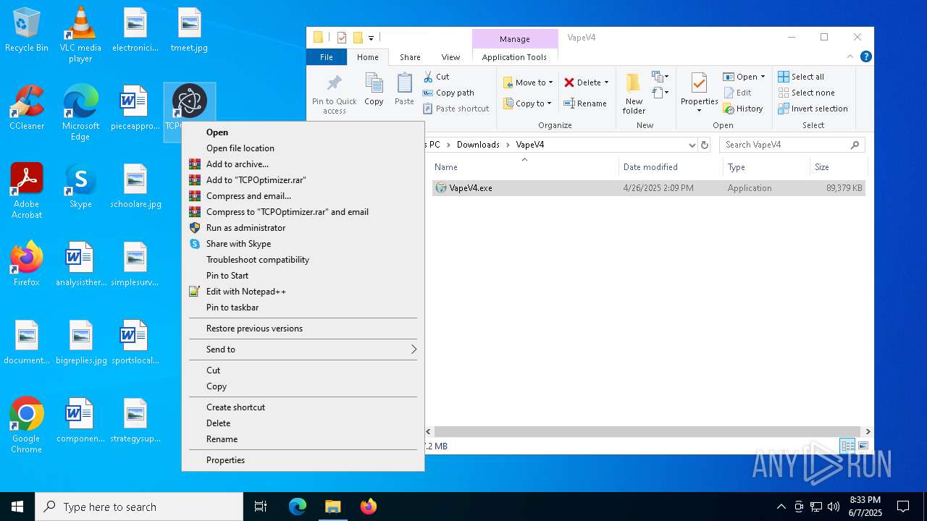Image resolution: width=927 pixels, height=521 pixels.
Task: Select Add to "TCPOptimizer.rar" menu entry
Action: (303, 180)
